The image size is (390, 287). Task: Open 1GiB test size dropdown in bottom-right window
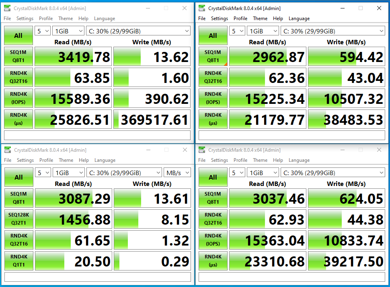263,173
